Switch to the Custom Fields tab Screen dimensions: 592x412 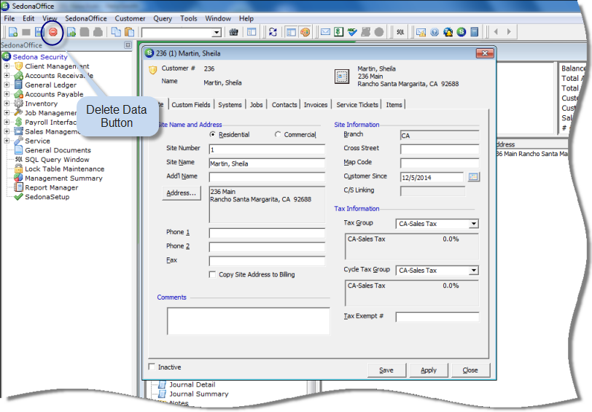(191, 104)
